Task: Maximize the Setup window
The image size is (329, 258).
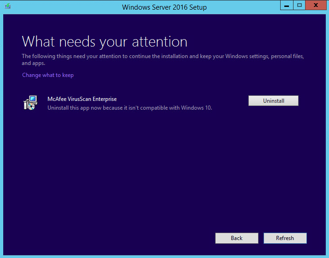Action: point(299,5)
